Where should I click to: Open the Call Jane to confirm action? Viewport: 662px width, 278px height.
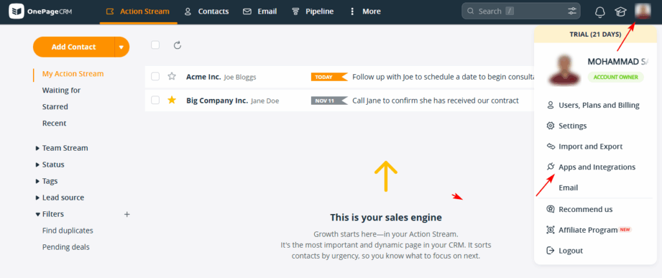(435, 101)
